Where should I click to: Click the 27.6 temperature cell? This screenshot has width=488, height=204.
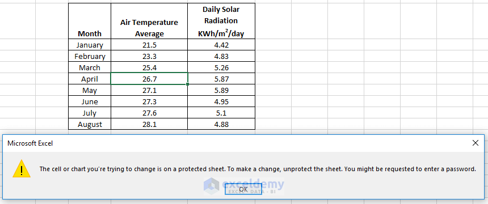tap(149, 113)
